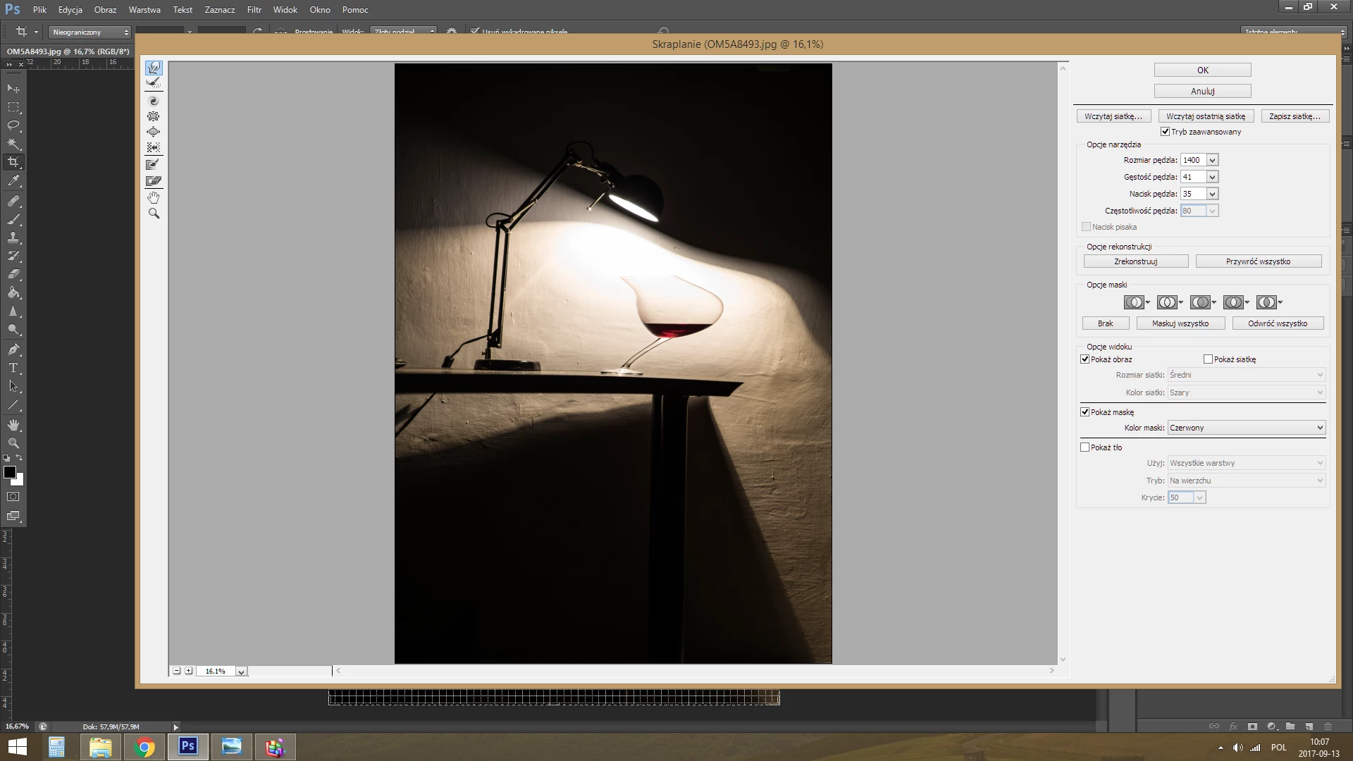The height and width of the screenshot is (761, 1353).
Task: Select the Reconstruct tool in Liquify
Action: (x=154, y=83)
